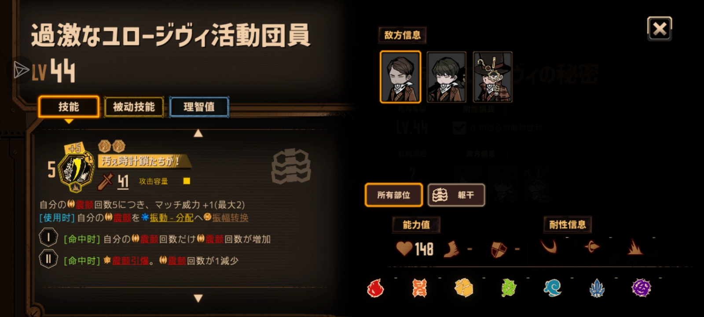Open the 振動-分配 keyword link

coord(172,217)
